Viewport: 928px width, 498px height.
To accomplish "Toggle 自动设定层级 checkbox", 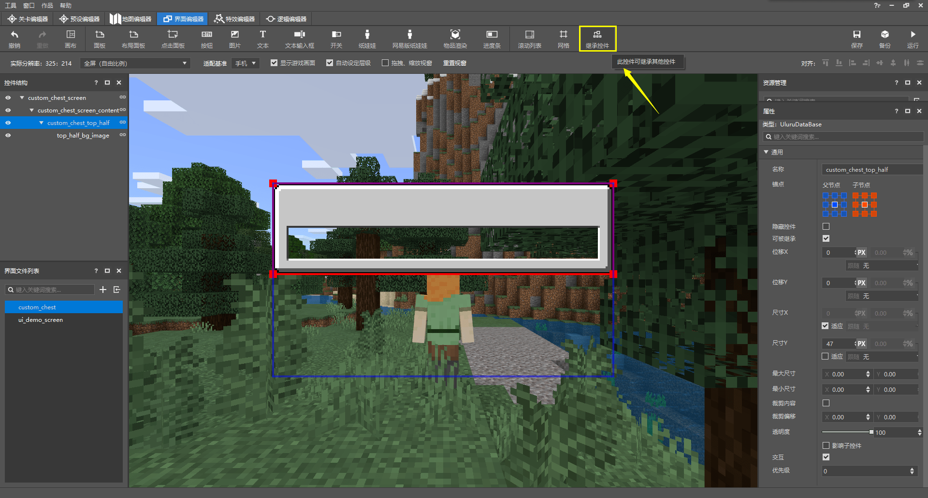I will pyautogui.click(x=330, y=63).
